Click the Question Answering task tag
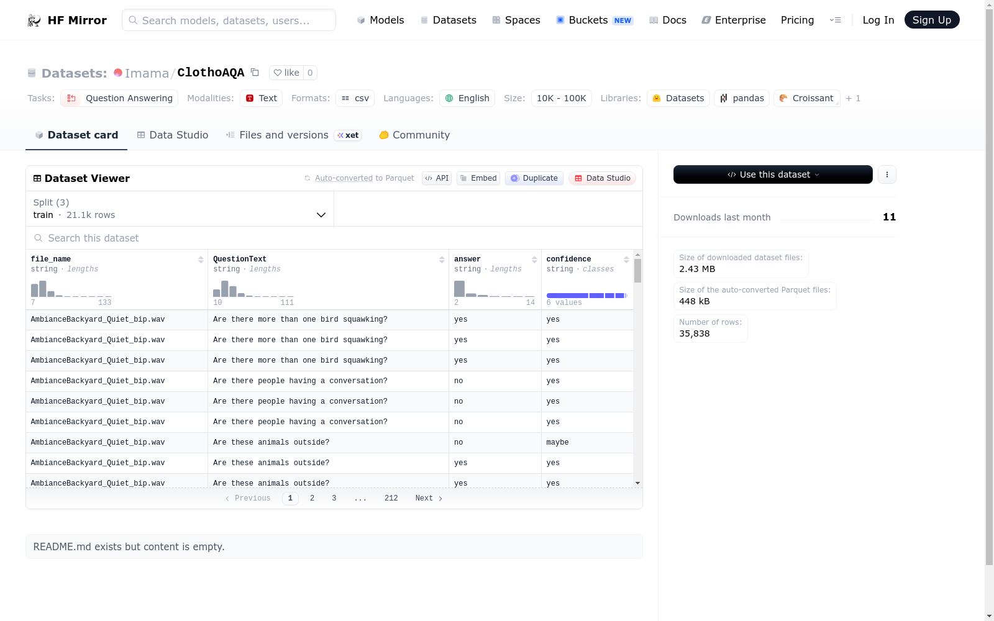Viewport: 994px width, 621px height. [x=119, y=98]
